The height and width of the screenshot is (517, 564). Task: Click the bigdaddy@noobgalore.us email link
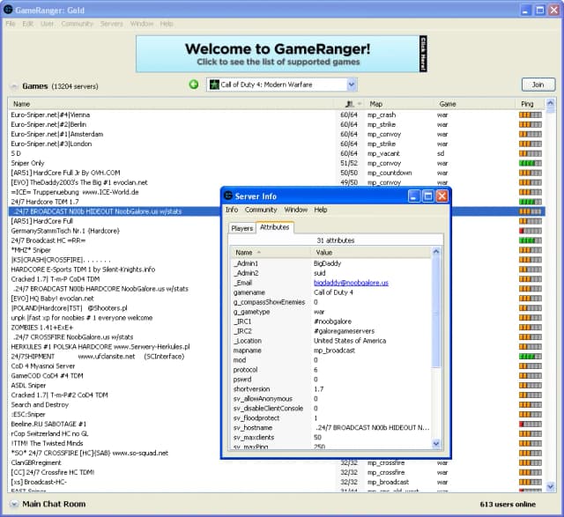351,283
